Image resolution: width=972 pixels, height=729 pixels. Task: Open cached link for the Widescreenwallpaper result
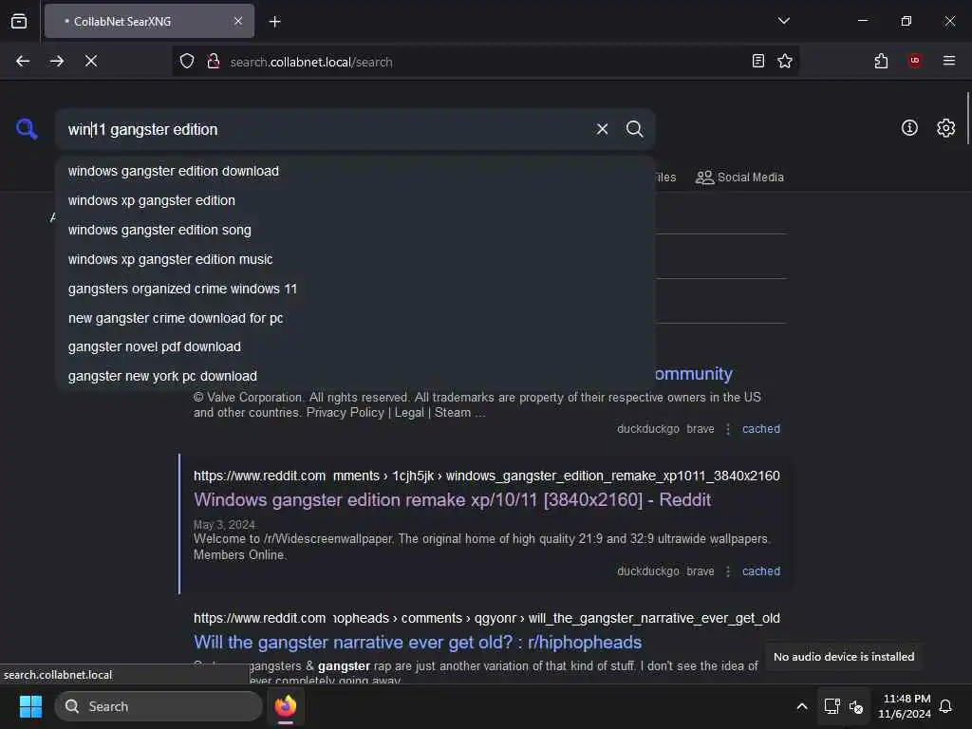(x=761, y=571)
